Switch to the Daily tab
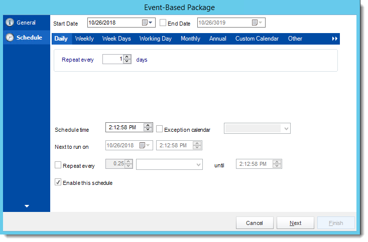The width and height of the screenshot is (368, 242). click(61, 39)
